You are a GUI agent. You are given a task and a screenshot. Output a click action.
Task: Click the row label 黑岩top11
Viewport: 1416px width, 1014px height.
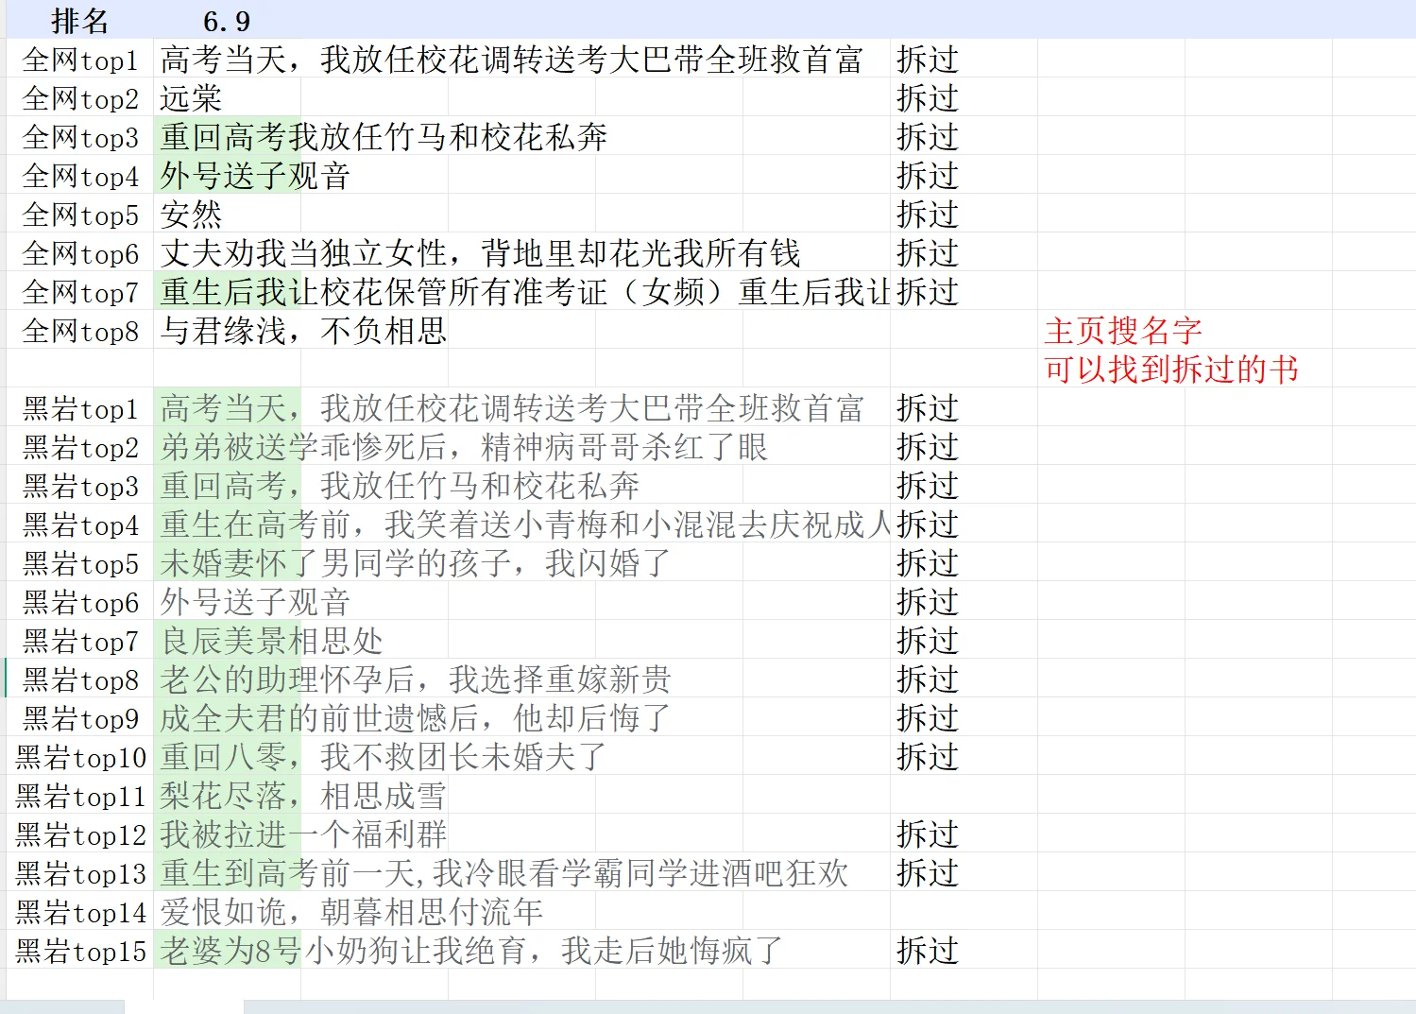point(79,796)
